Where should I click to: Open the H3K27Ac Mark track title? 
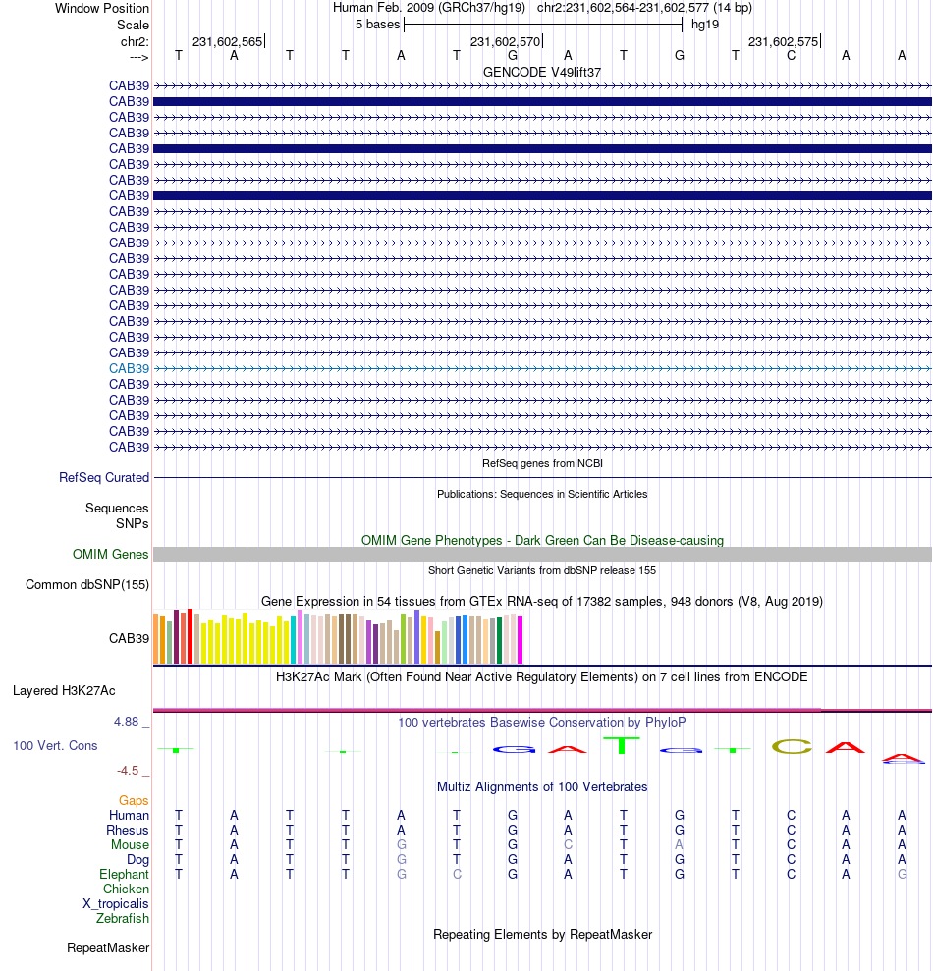[x=542, y=676]
